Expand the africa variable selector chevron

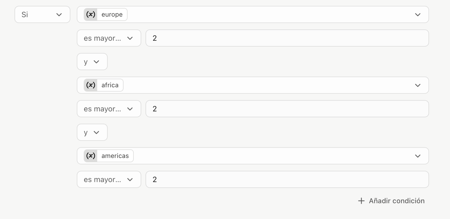click(418, 85)
